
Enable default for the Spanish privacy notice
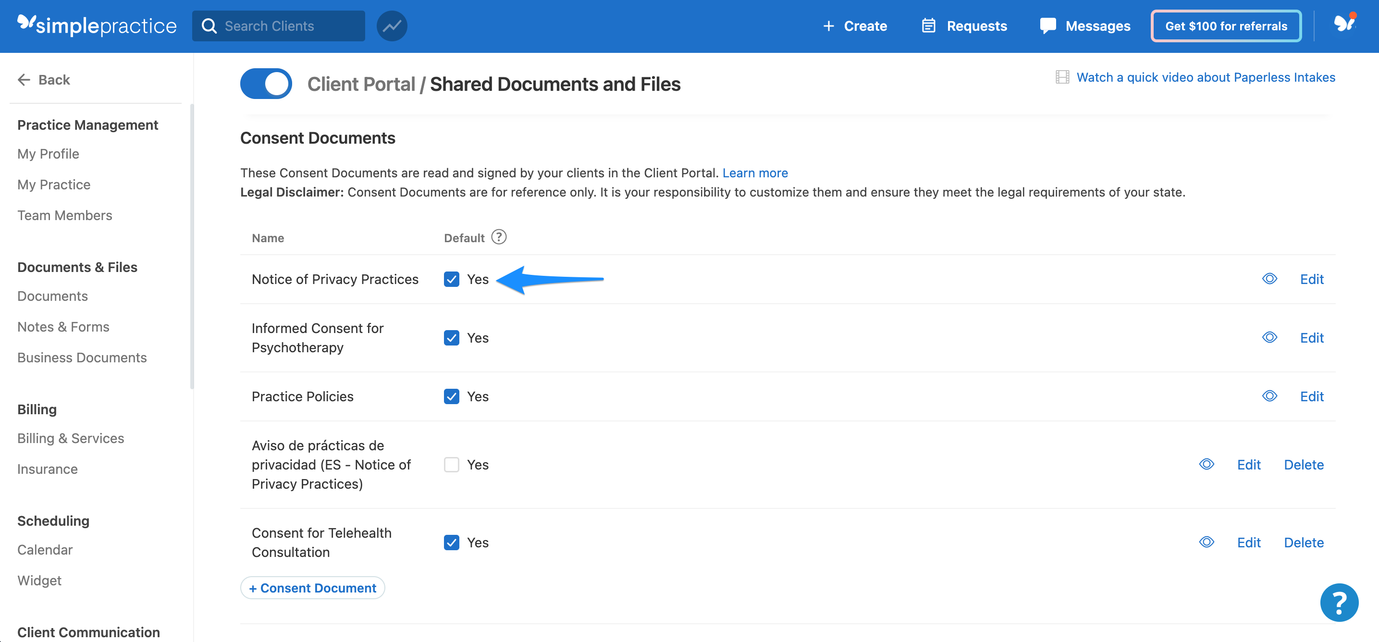[451, 464]
